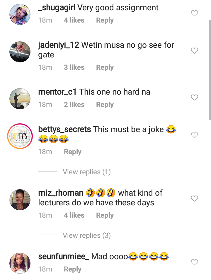
Task: Click the scrollbar on the right edge
Action: [x=210, y=70]
